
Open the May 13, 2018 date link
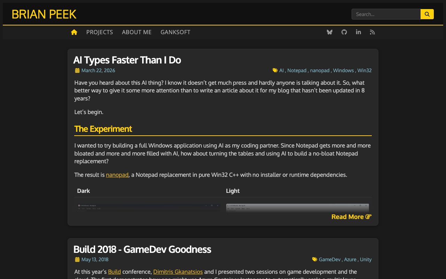[x=95, y=259]
